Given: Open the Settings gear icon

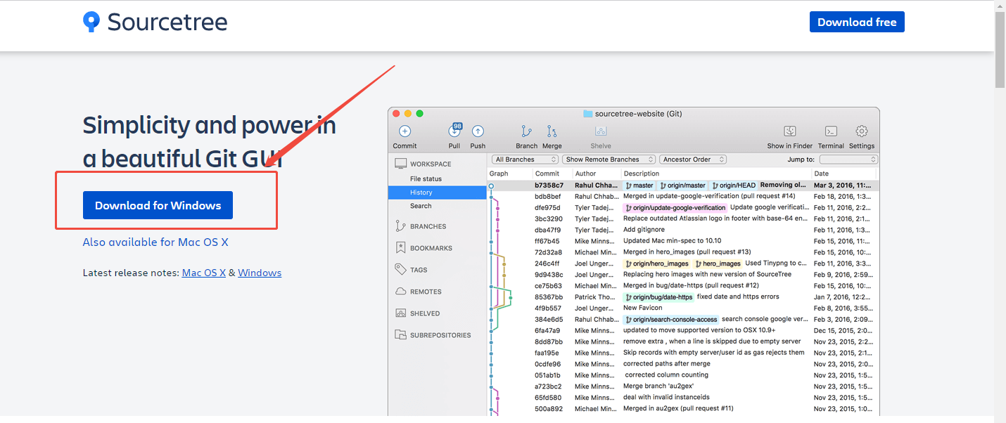Looking at the screenshot, I should point(862,131).
